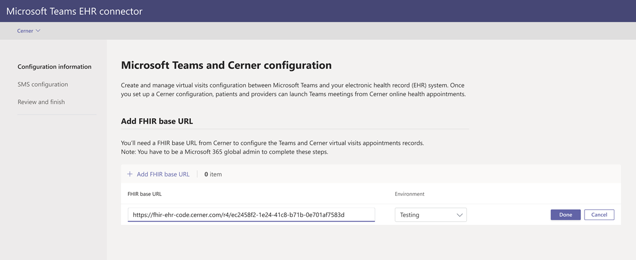Click the 'Environment' column header
This screenshot has width=636, height=260.
pos(409,194)
